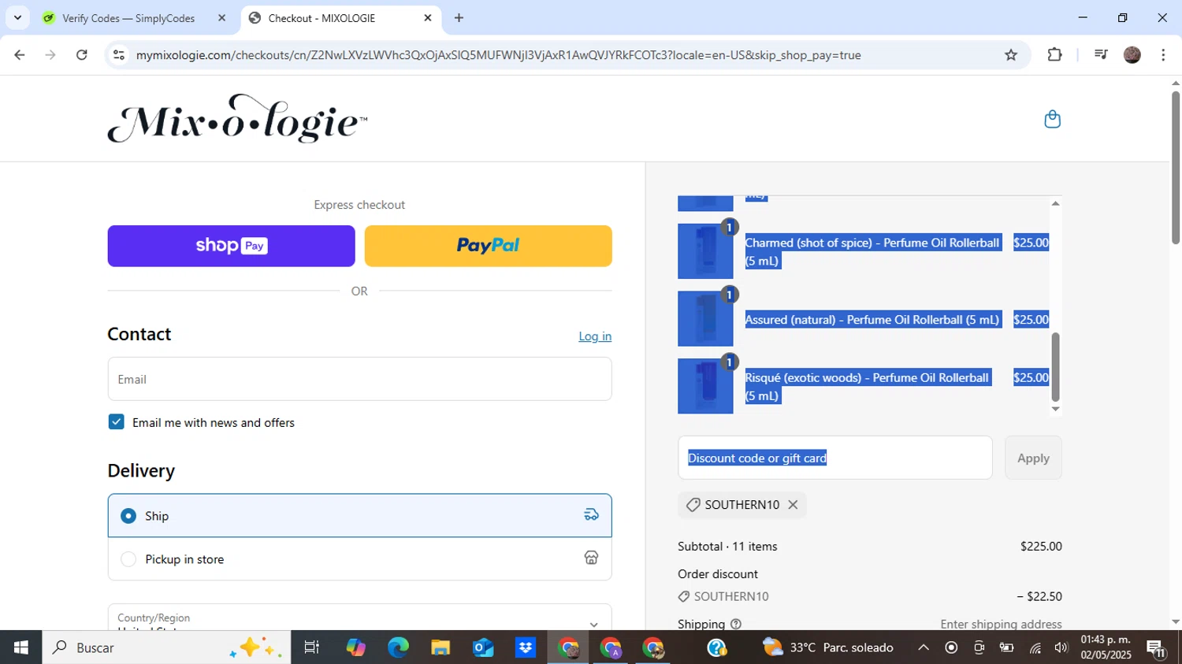Click the page vertical scrollbar thumb
Image resolution: width=1182 pixels, height=664 pixels.
tap(1175, 167)
